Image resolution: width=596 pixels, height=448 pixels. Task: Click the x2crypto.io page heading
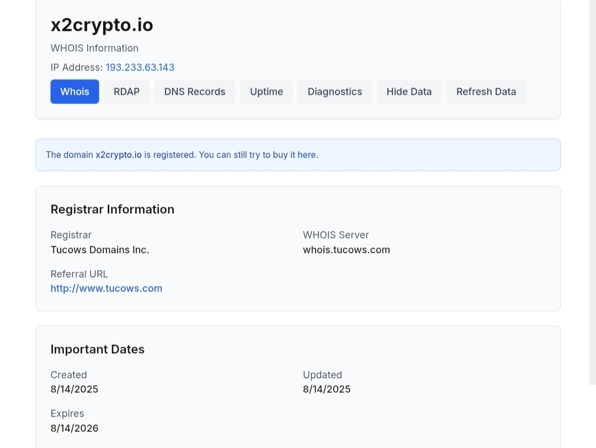tap(102, 25)
